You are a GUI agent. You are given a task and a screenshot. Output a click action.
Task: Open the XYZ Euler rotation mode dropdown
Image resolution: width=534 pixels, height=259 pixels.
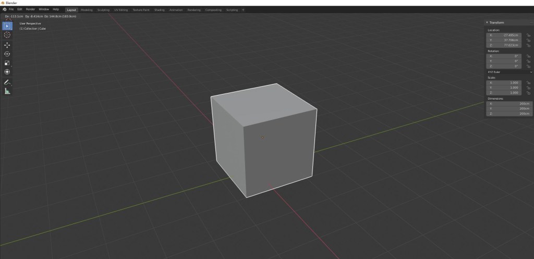point(509,72)
